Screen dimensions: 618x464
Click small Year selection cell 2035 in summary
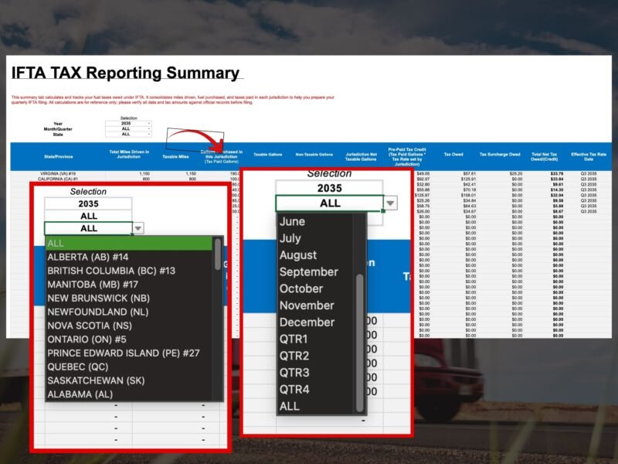128,124
